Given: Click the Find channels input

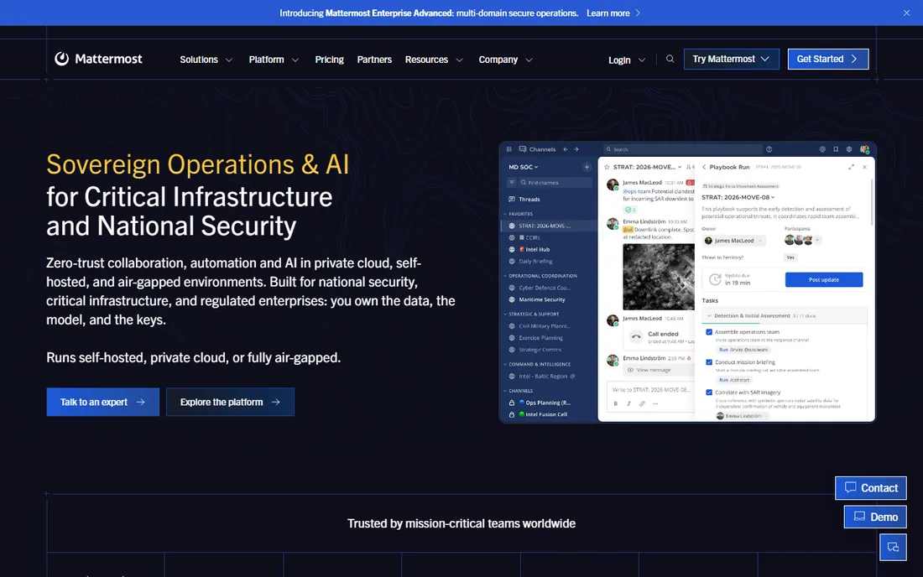Looking at the screenshot, I should click(x=555, y=182).
